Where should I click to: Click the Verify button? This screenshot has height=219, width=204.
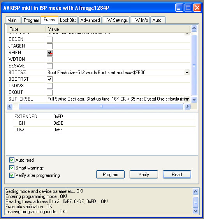pyautogui.click(x=144, y=174)
